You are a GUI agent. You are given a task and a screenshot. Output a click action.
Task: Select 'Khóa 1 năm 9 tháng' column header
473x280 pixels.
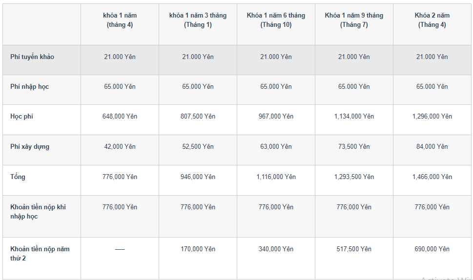(354, 20)
